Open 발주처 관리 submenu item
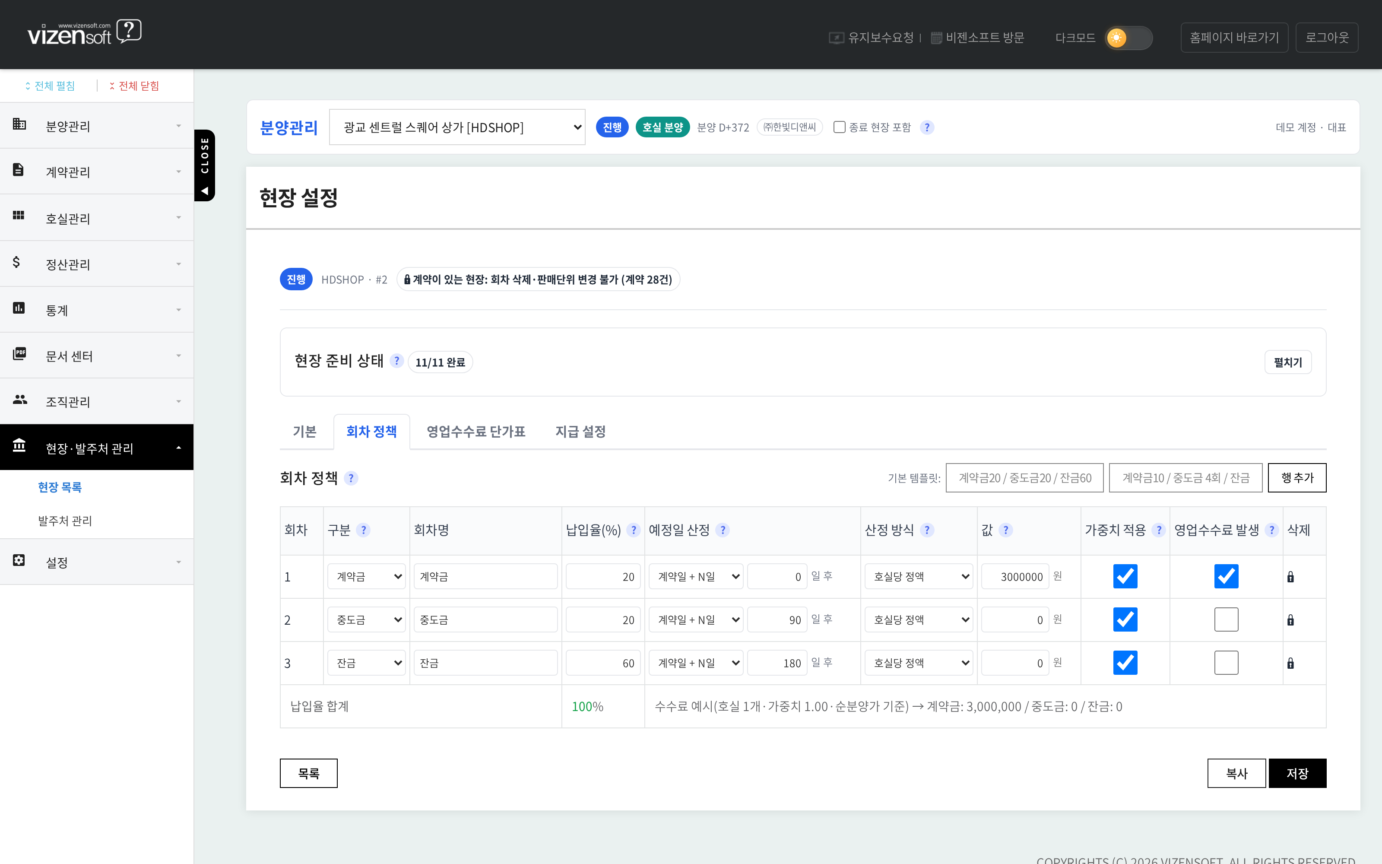 pyautogui.click(x=65, y=521)
